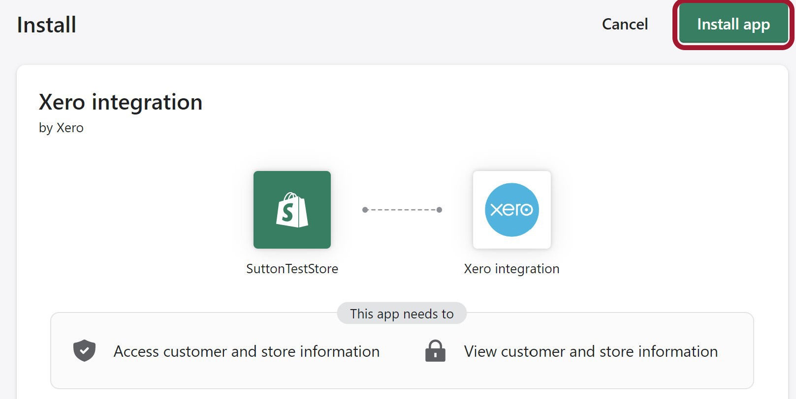The image size is (796, 399).
Task: Click the right dot of the connector
Action: pyautogui.click(x=439, y=210)
